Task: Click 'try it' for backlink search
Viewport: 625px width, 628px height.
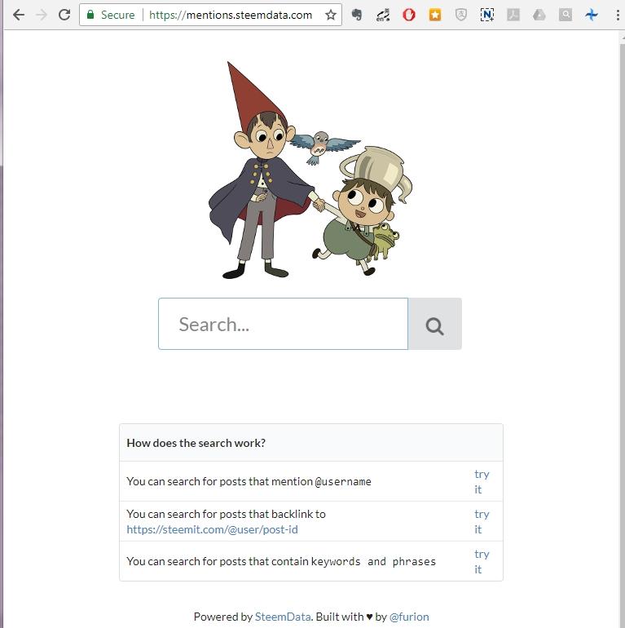Action: 482,521
